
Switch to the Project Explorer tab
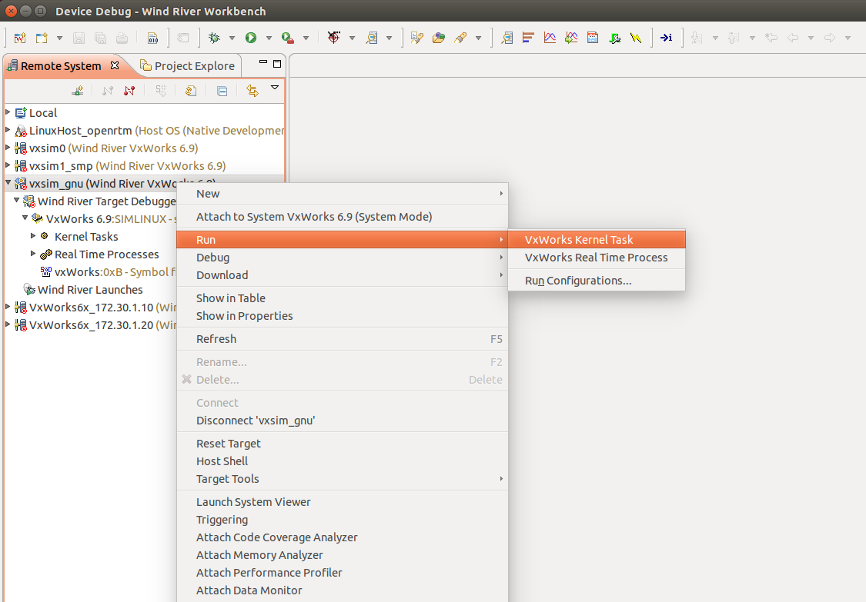pyautogui.click(x=187, y=65)
